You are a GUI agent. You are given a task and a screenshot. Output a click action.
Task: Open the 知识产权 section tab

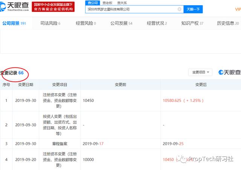click(x=192, y=23)
